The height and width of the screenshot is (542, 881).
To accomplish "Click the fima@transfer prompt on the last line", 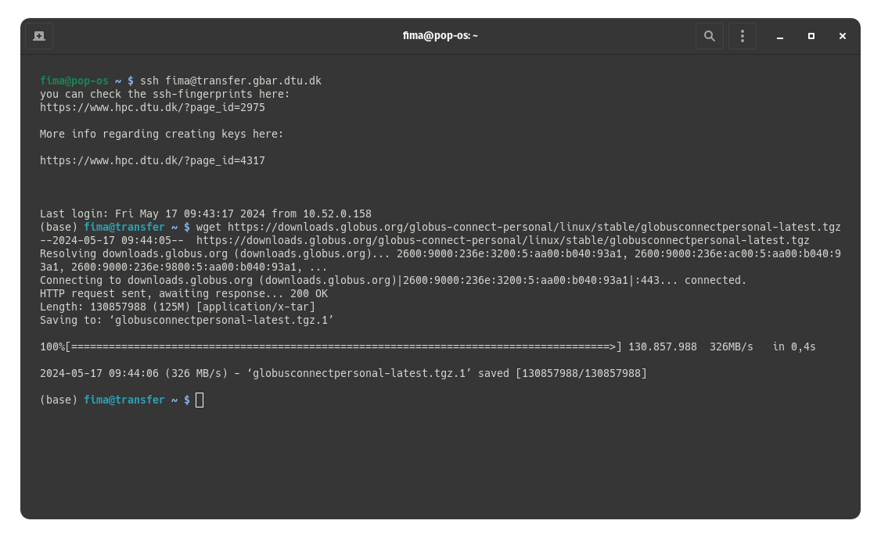I will tap(124, 400).
